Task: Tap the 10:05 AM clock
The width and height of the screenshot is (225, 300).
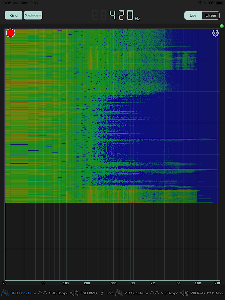Action: pyautogui.click(x=10, y=3)
